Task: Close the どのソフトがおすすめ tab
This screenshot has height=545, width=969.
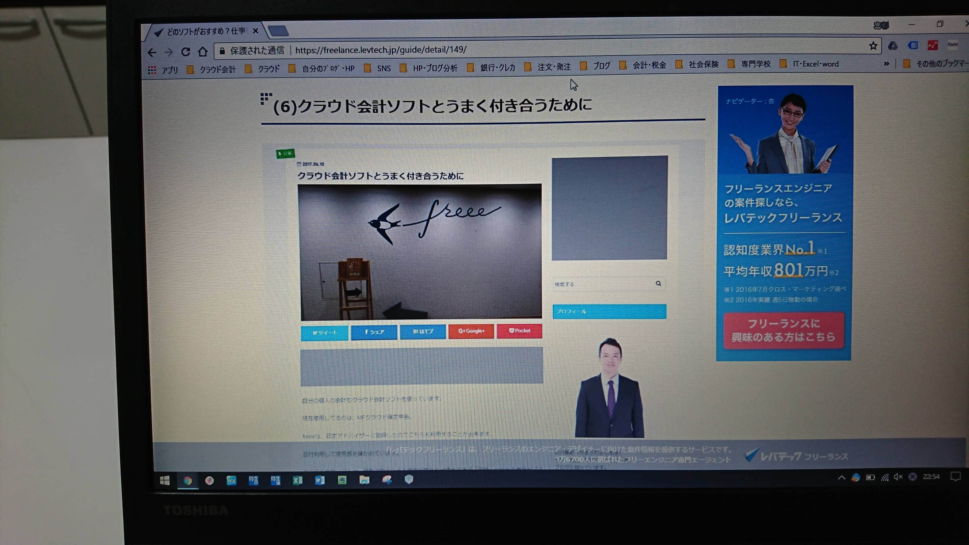Action: click(256, 31)
